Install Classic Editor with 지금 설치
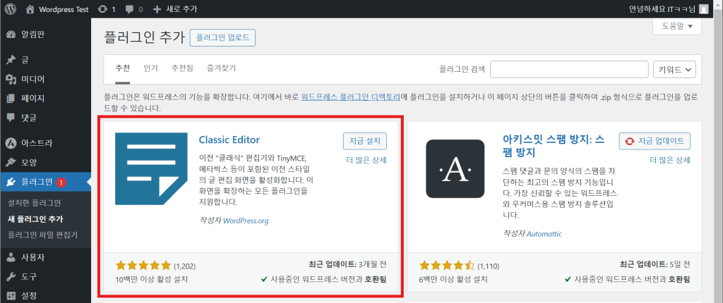The width and height of the screenshot is (723, 303). click(x=365, y=142)
